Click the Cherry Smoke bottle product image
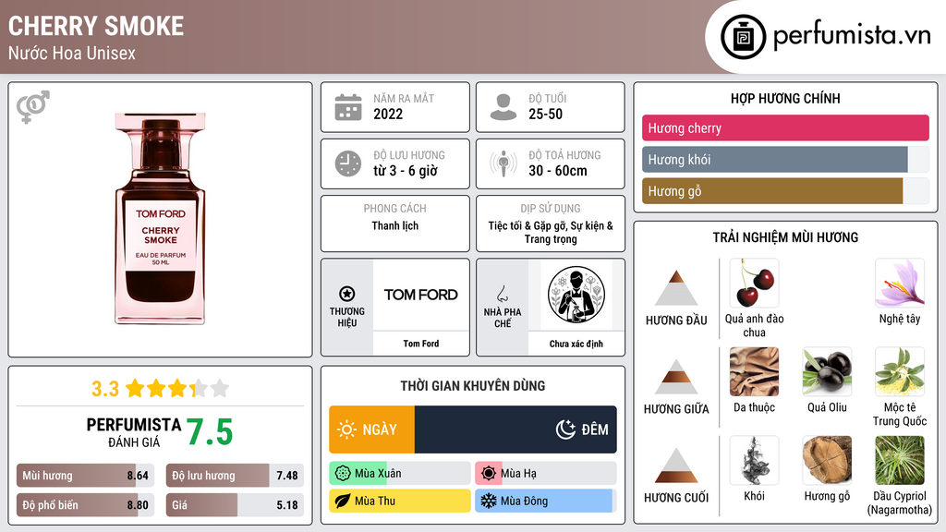 coord(160,218)
